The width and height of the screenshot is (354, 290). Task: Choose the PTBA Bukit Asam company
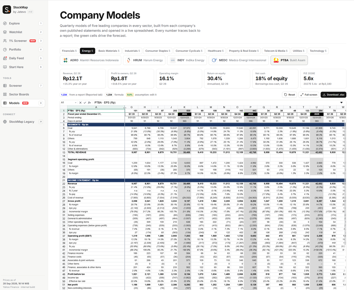click(289, 60)
